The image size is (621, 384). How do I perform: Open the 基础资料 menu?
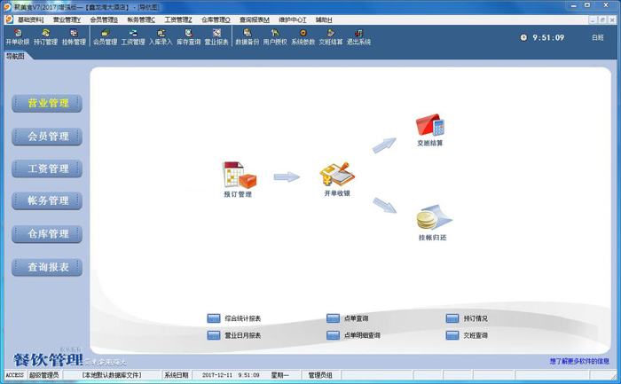pos(30,20)
